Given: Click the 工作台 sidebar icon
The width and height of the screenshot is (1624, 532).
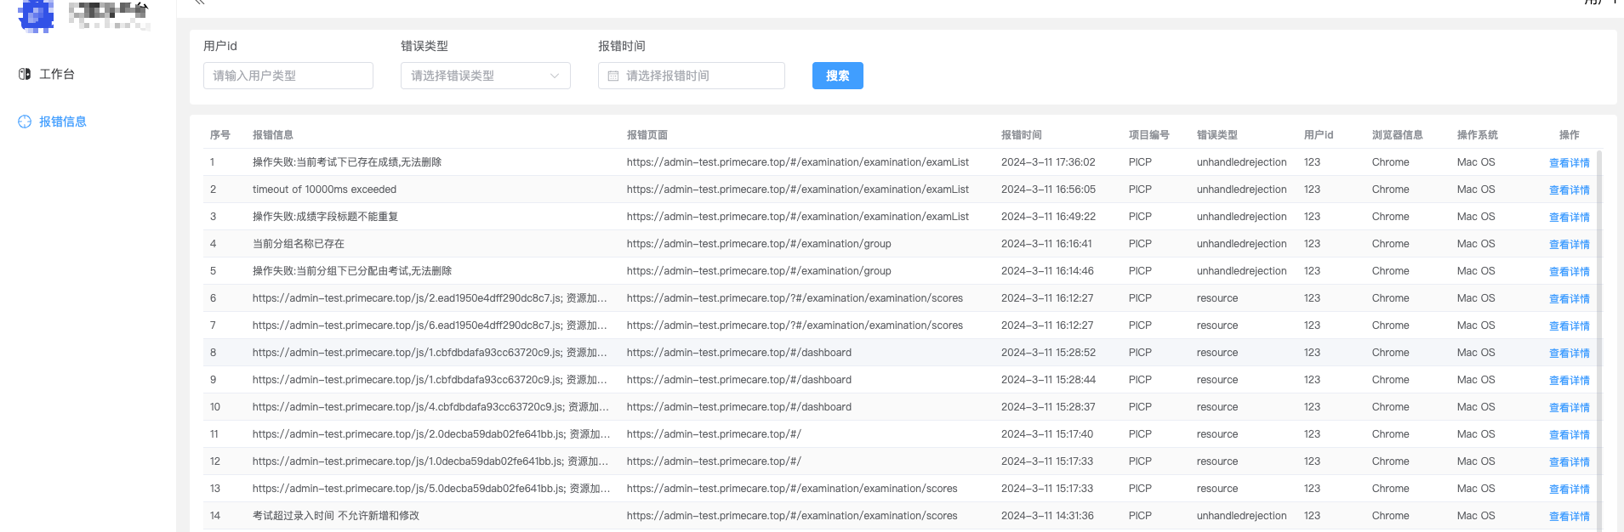Looking at the screenshot, I should point(25,74).
